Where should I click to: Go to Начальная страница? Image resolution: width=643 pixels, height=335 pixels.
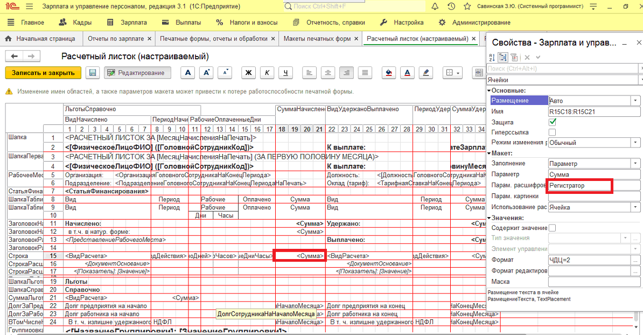(40, 39)
